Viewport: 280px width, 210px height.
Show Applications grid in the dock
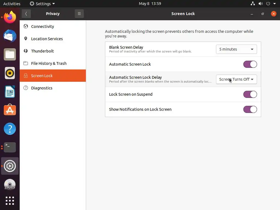[10, 201]
